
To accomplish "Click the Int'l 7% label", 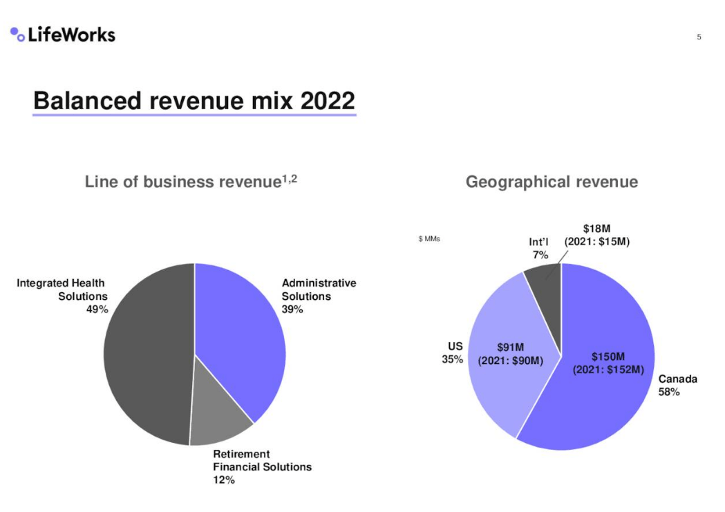I will [x=538, y=248].
